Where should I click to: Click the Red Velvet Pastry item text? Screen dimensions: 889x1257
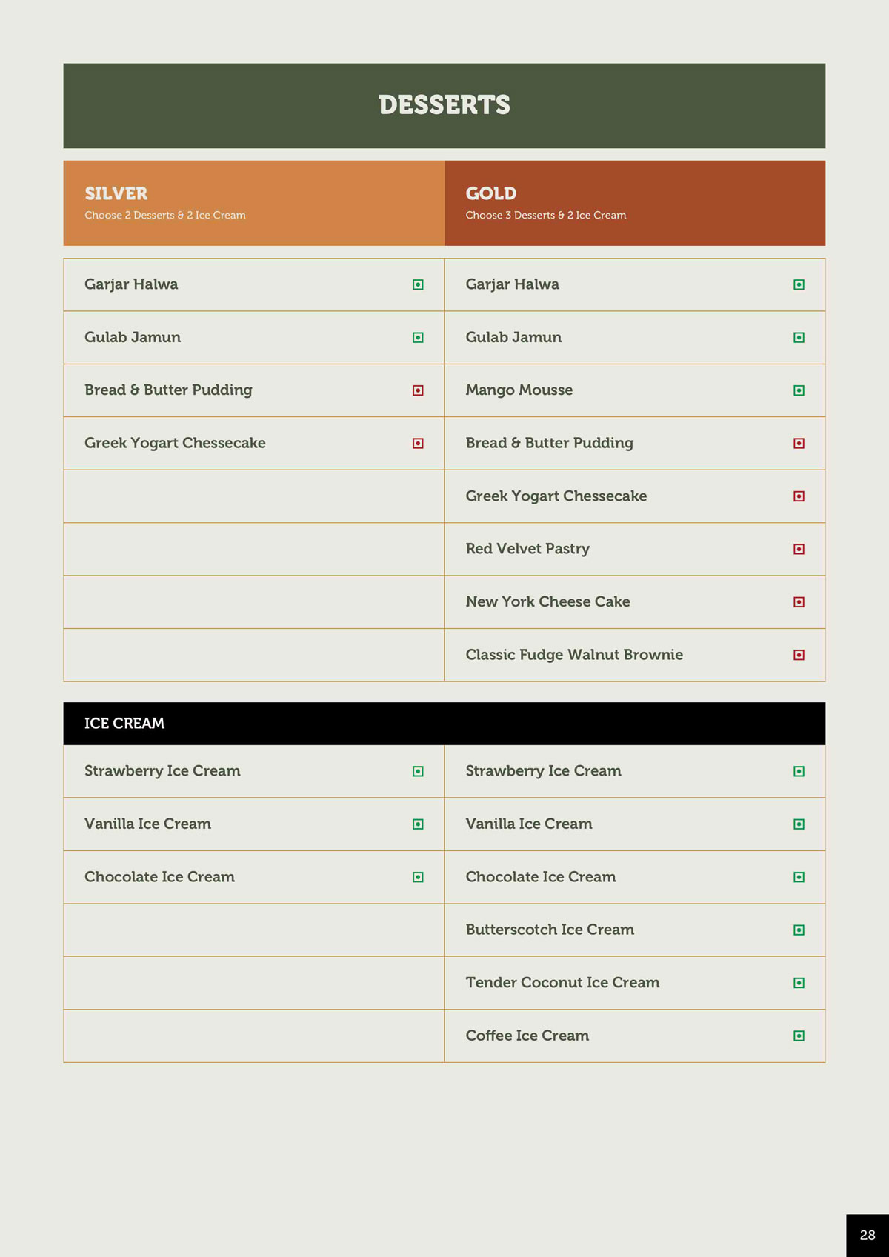pos(527,549)
